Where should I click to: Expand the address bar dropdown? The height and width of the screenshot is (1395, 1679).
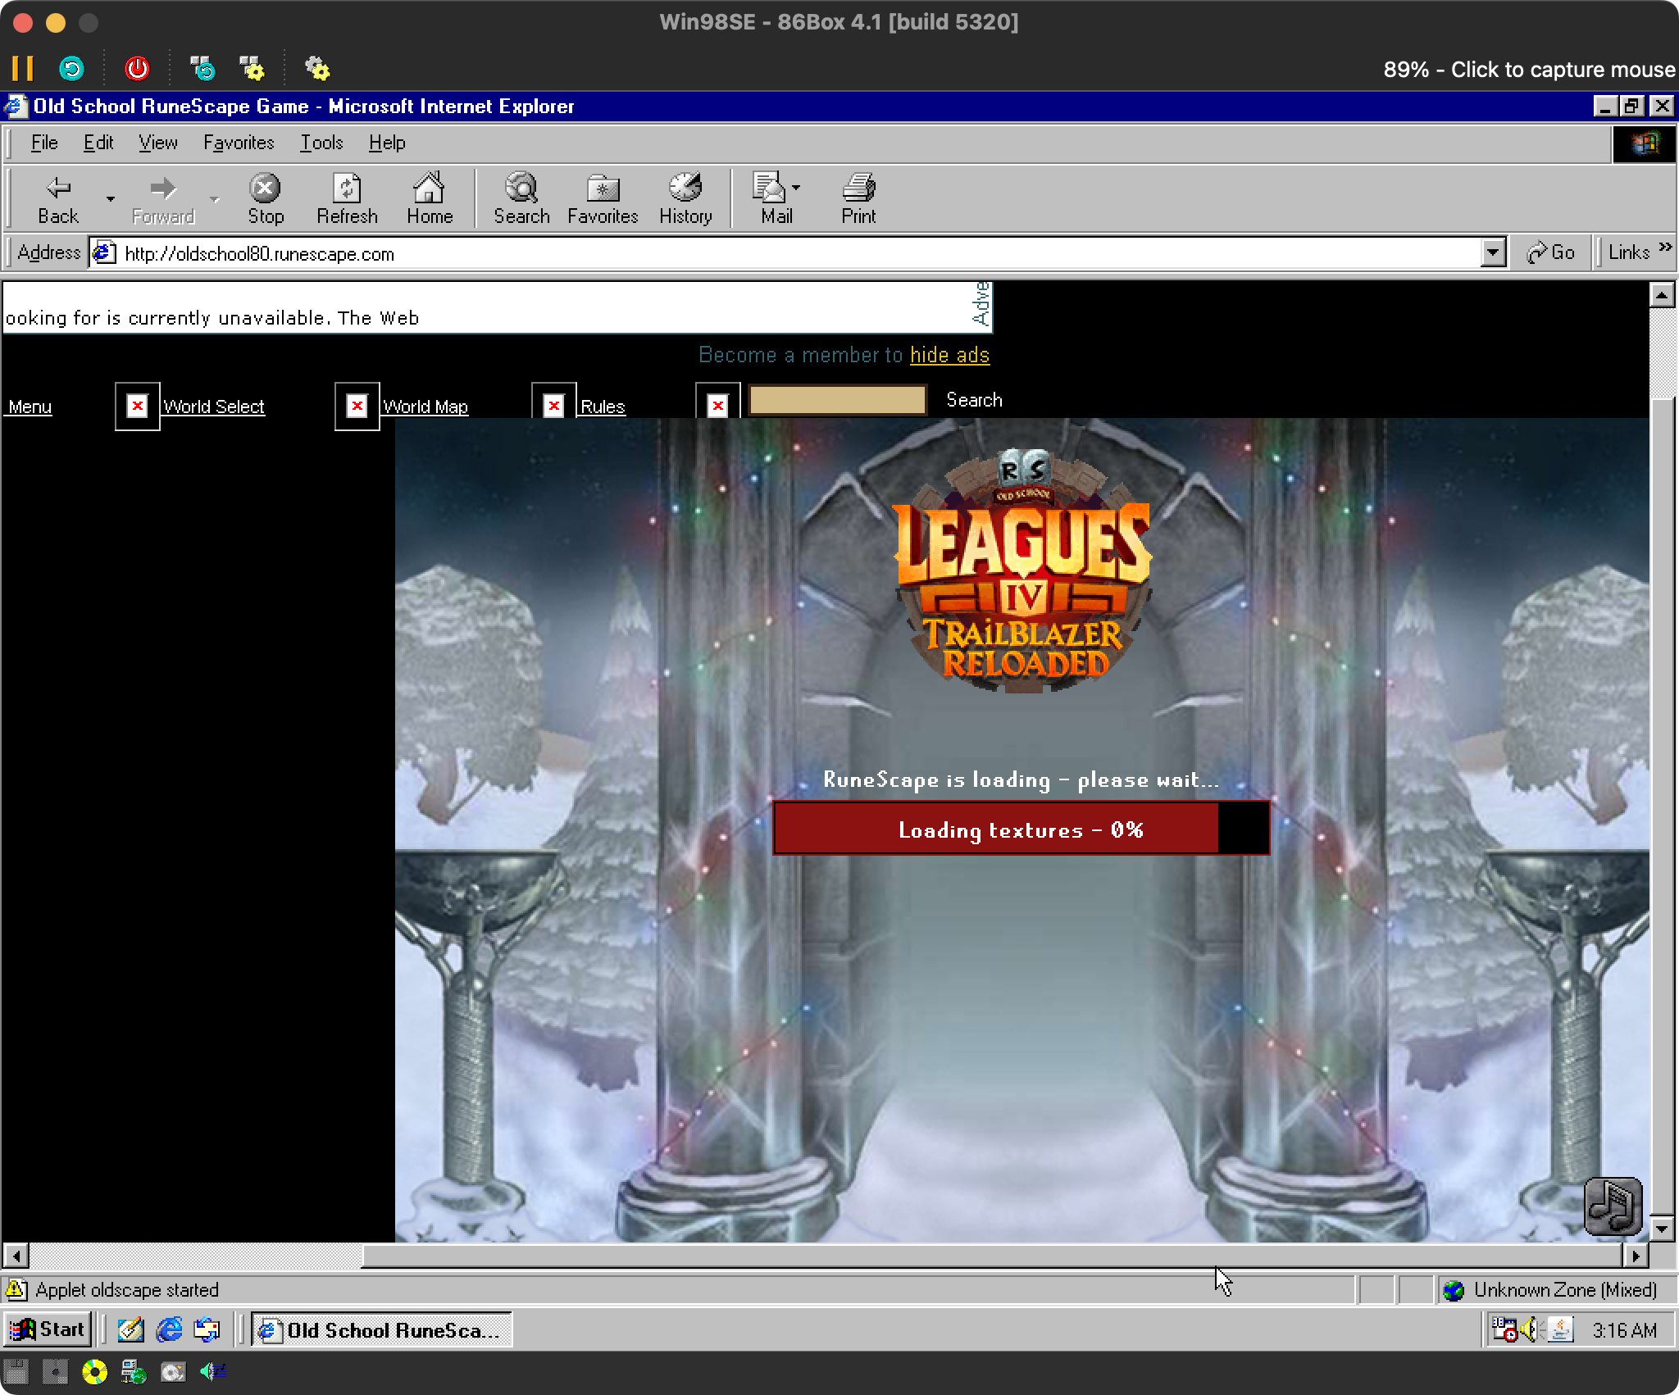(x=1493, y=253)
